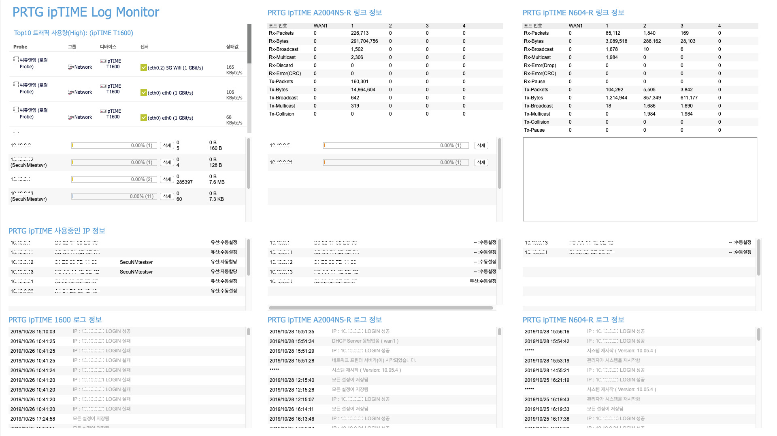Click the green status check icon in the 68 KByte/s row
The height and width of the screenshot is (436, 777).
pos(144,118)
